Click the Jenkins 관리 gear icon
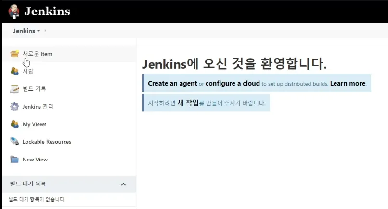 pyautogui.click(x=14, y=106)
